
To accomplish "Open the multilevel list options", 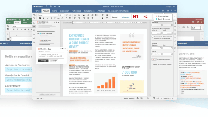I will pos(84,15).
